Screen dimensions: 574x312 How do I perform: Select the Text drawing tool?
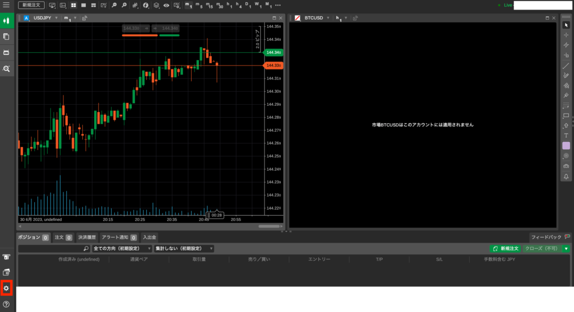(566, 136)
